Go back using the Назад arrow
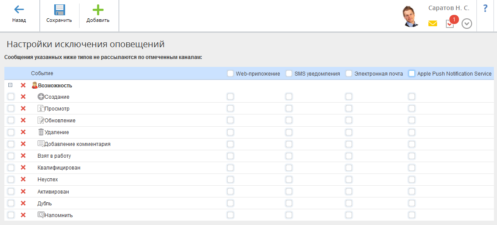The width and height of the screenshot is (497, 225). click(19, 10)
